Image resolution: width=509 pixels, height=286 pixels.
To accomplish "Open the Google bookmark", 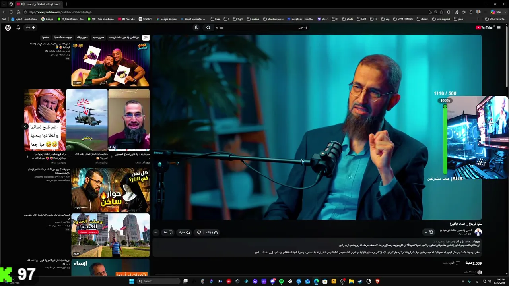I will (x=47, y=19).
